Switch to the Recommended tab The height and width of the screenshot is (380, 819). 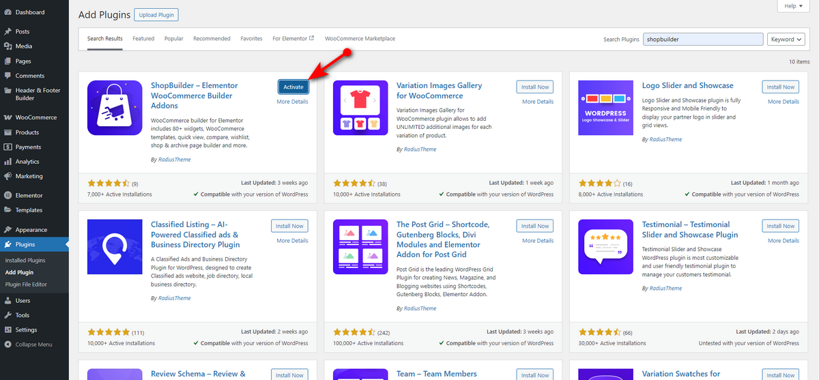coord(212,39)
